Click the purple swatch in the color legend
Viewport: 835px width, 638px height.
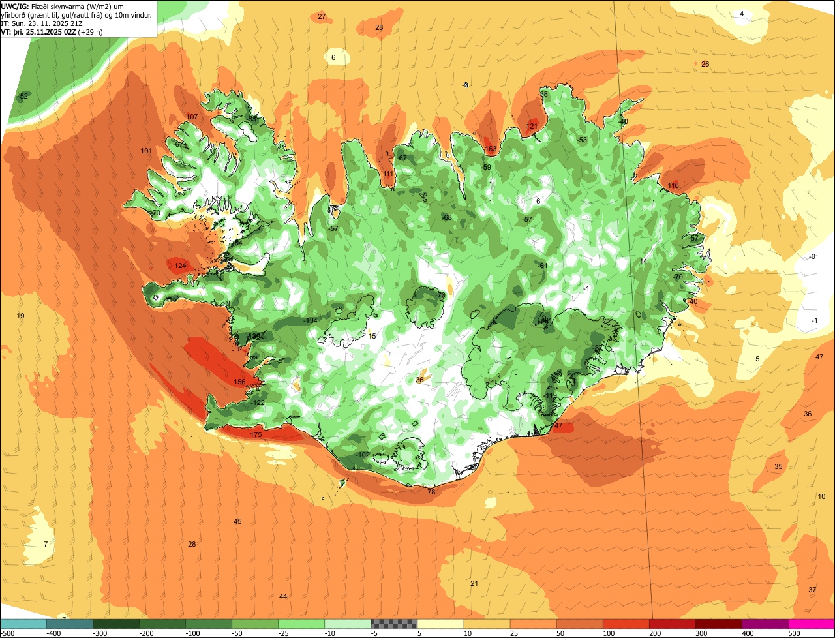(765, 624)
